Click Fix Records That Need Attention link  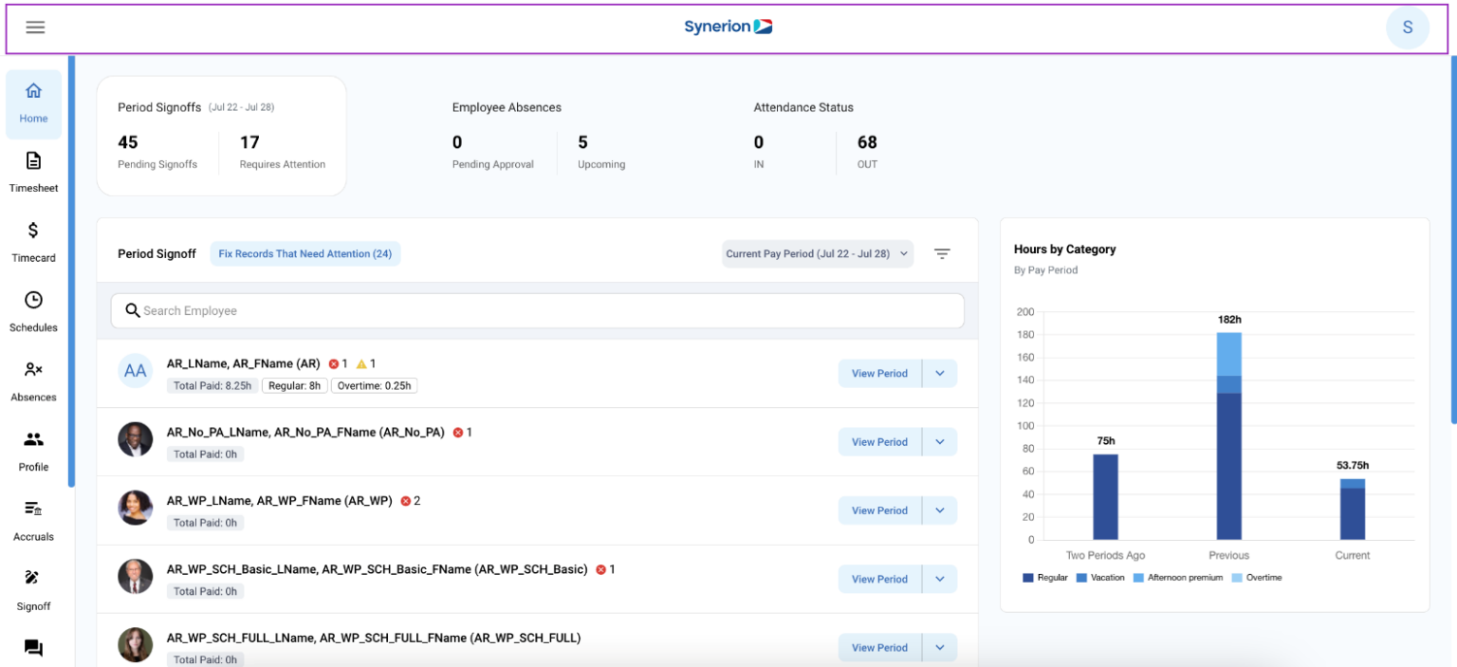pos(305,253)
